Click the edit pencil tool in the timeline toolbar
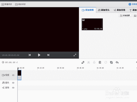This screenshot has width=137, height=102. click(83, 62)
